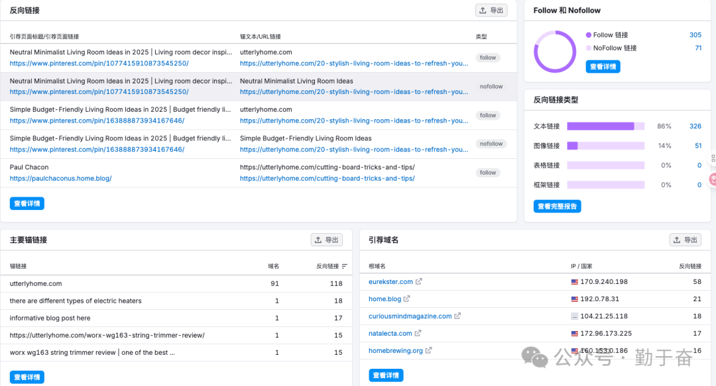Sort anchors by backlinks column icon
The image size is (716, 386).
pyautogui.click(x=344, y=266)
